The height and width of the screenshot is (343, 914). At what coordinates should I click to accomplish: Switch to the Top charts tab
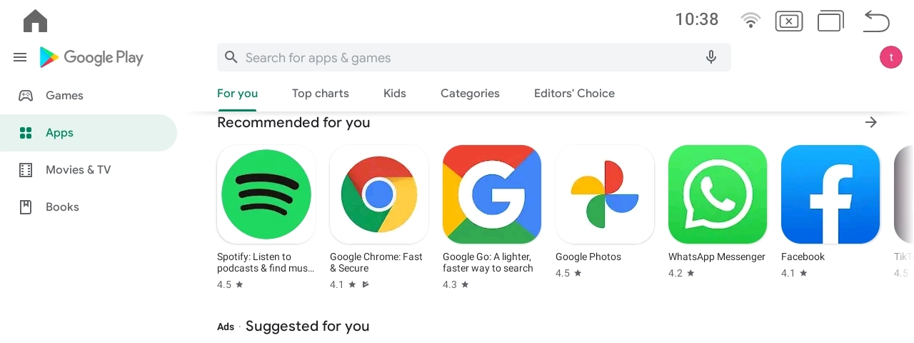(x=321, y=93)
